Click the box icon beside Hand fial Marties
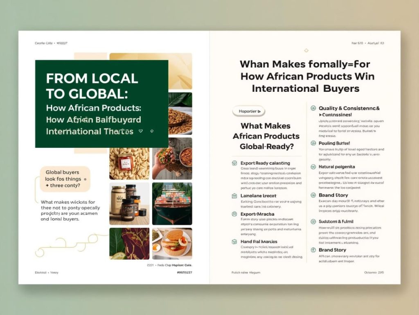The width and height of the screenshot is (419, 315). coord(234,242)
